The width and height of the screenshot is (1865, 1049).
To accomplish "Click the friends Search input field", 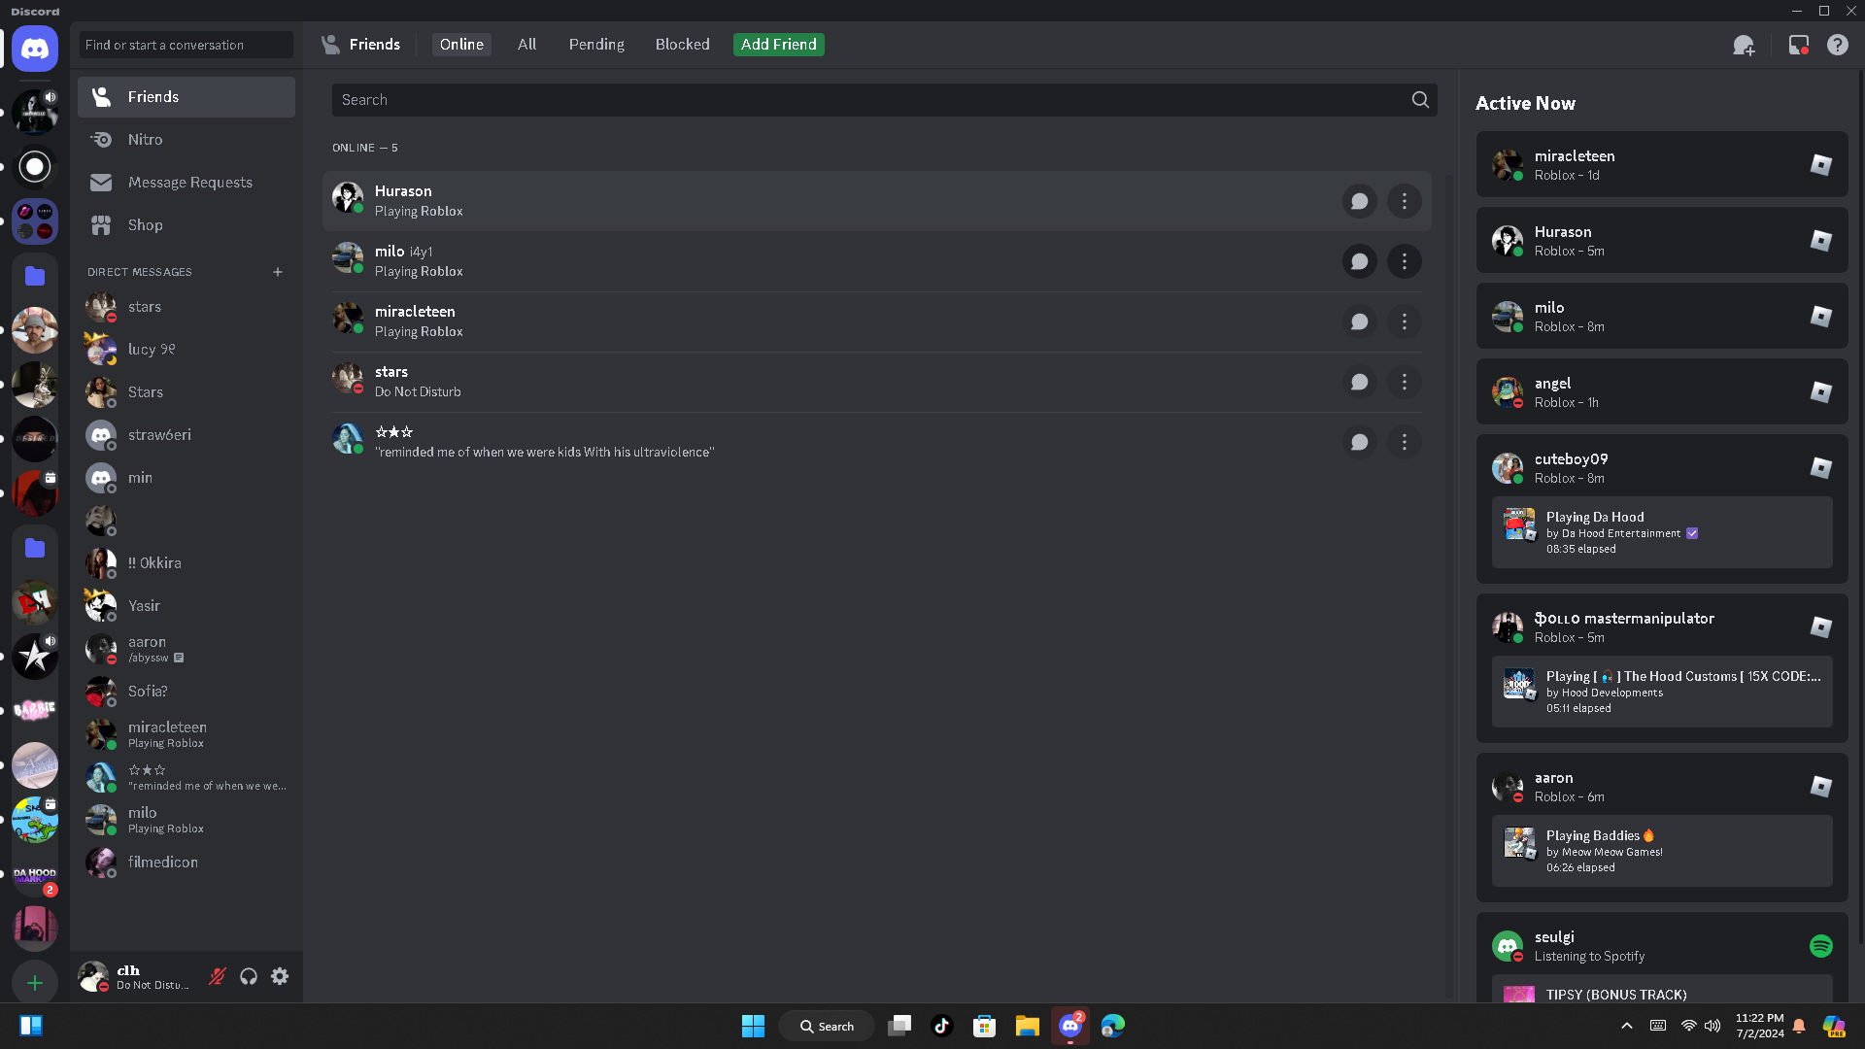I will pos(869,100).
